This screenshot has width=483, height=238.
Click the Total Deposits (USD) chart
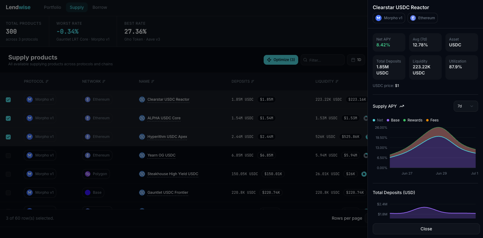click(x=433, y=212)
